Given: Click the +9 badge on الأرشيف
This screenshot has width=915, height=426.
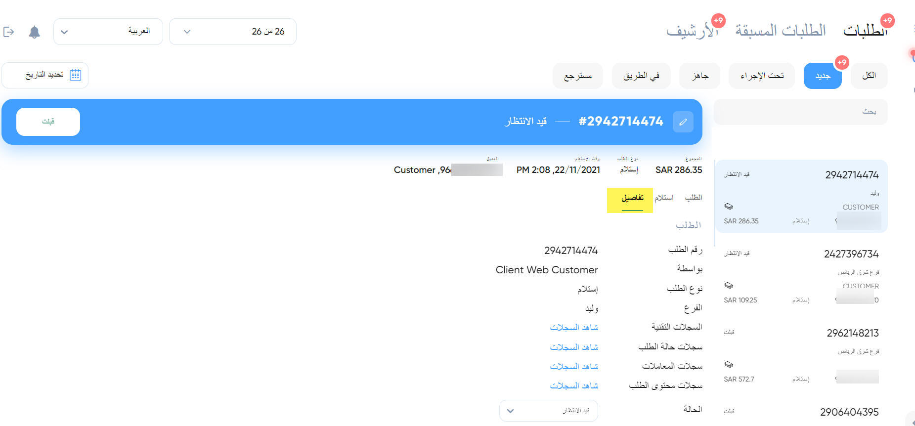Looking at the screenshot, I should pyautogui.click(x=718, y=21).
